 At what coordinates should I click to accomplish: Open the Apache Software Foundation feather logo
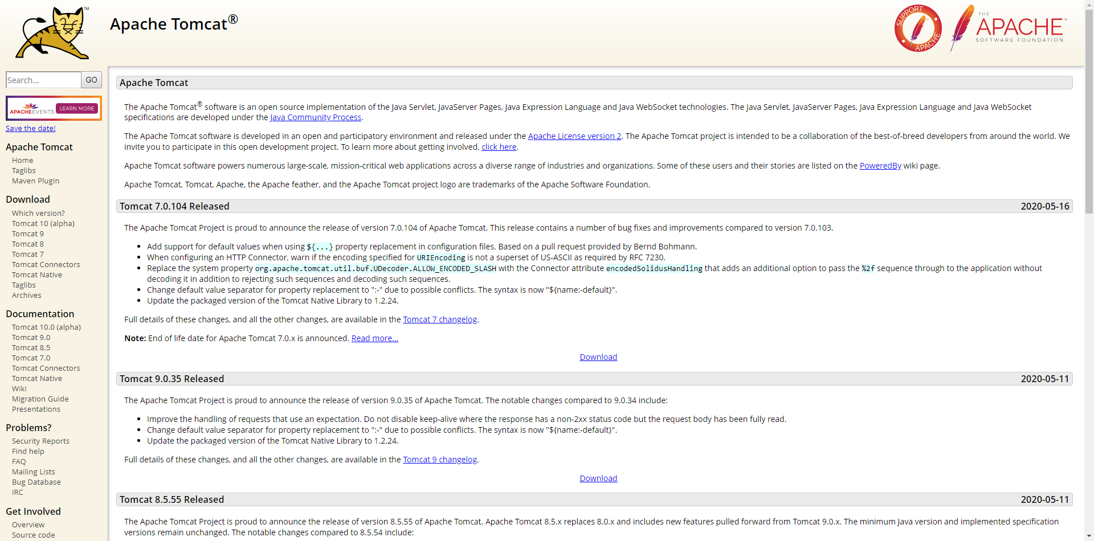(x=1009, y=28)
